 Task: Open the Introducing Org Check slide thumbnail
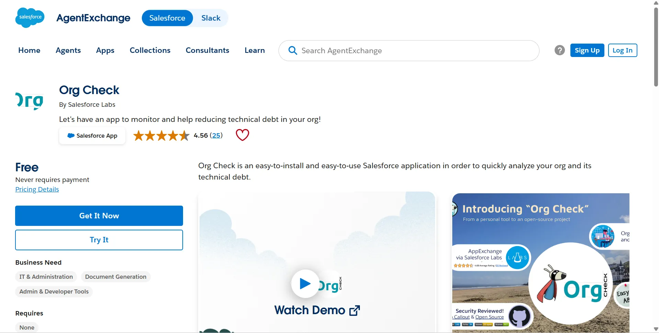pyautogui.click(x=541, y=263)
